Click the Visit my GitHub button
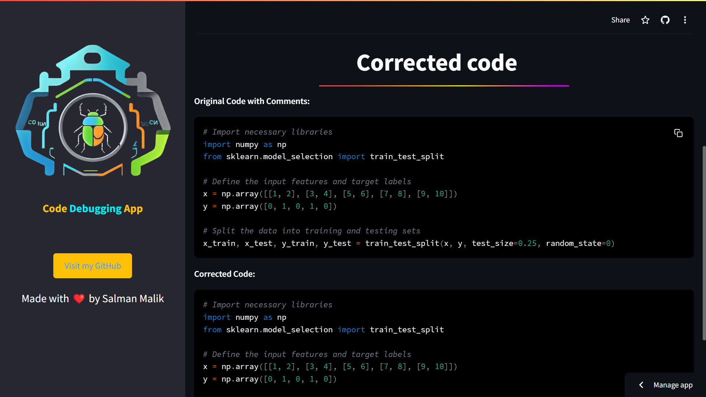Viewport: 706px width, 397px height. [x=93, y=266]
